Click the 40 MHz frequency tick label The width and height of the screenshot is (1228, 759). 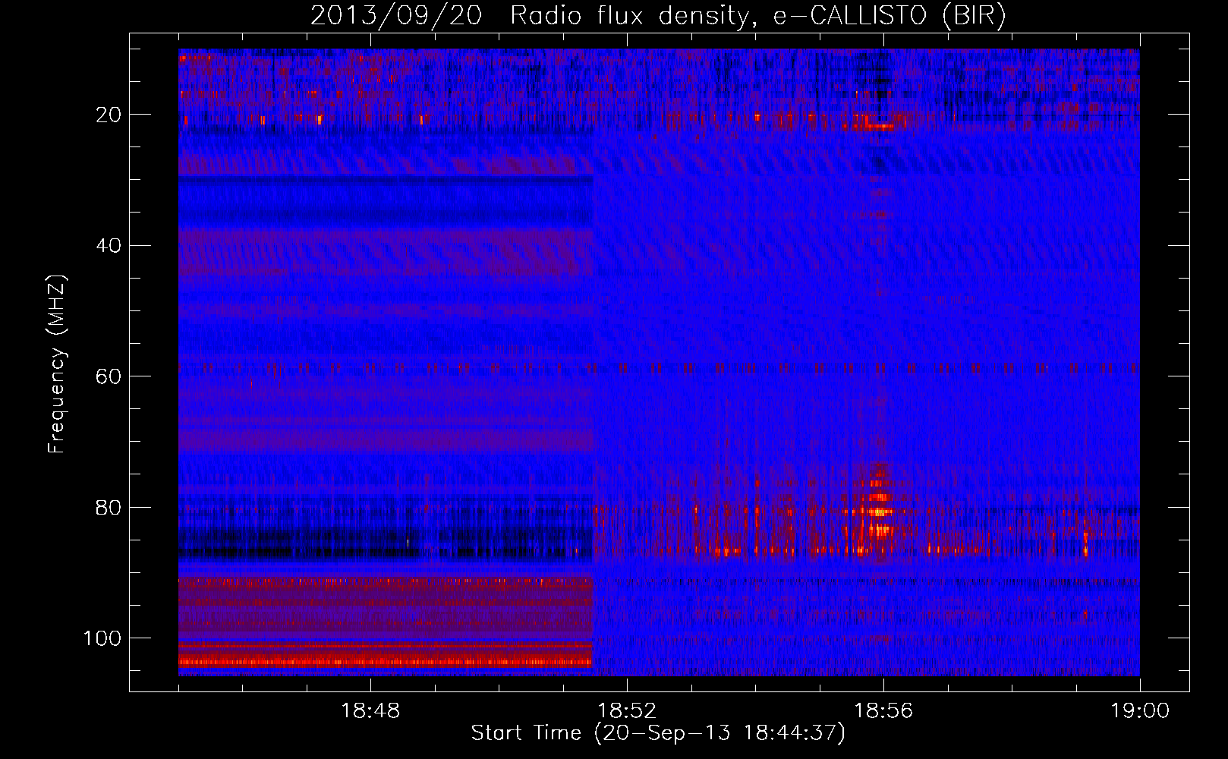point(109,246)
